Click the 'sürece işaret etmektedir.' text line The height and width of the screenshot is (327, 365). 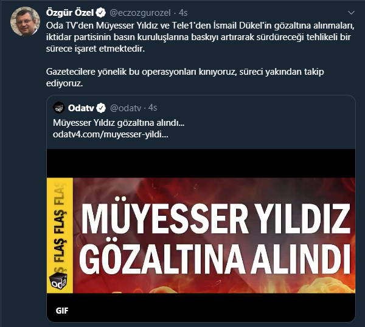click(96, 49)
